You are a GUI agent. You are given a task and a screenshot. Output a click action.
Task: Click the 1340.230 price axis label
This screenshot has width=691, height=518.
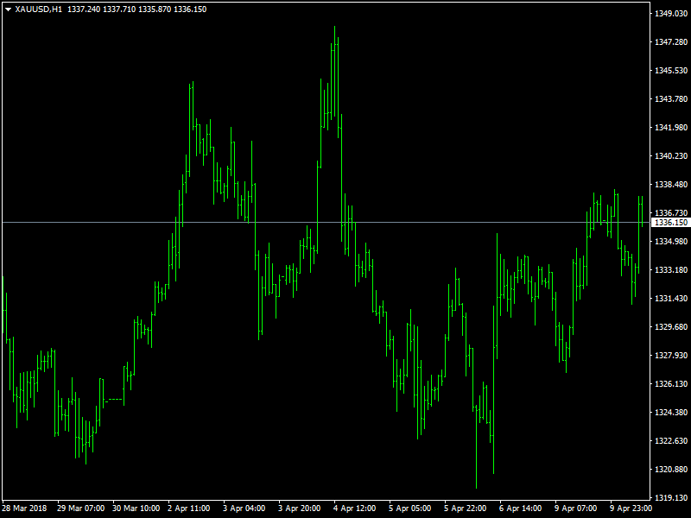[671, 156]
